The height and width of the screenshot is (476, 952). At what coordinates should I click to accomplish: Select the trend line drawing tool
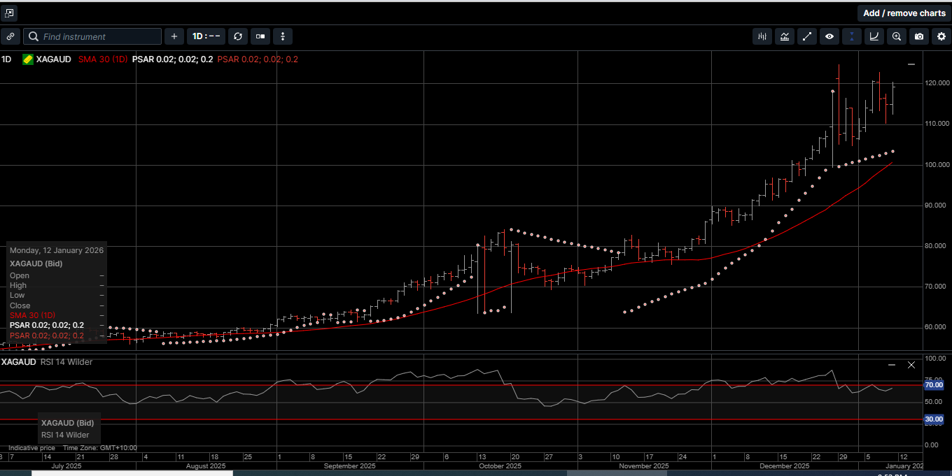point(807,36)
